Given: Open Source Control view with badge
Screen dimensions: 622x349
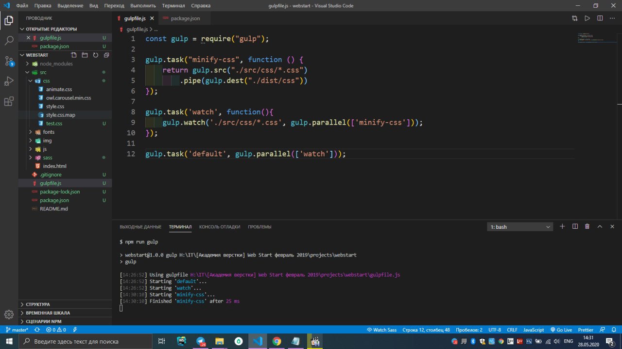Looking at the screenshot, I should coord(9,61).
